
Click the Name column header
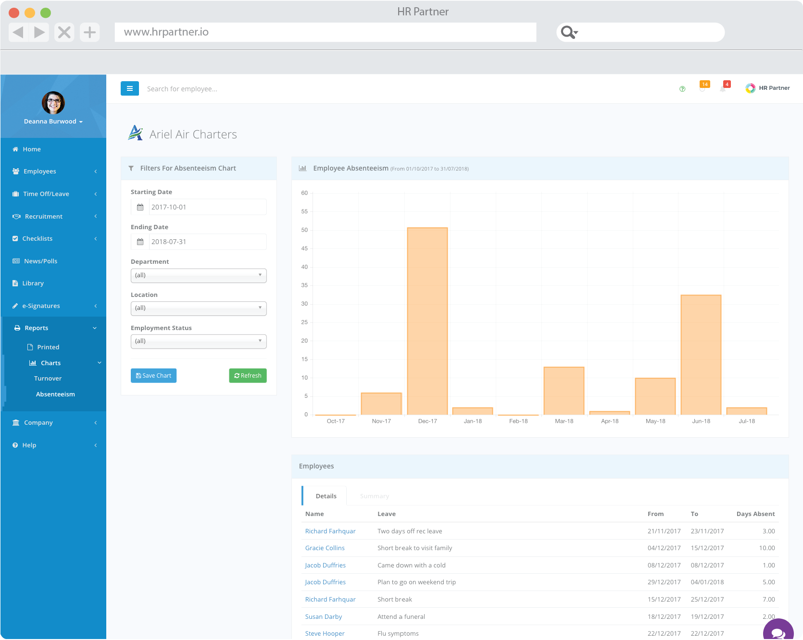tap(314, 514)
